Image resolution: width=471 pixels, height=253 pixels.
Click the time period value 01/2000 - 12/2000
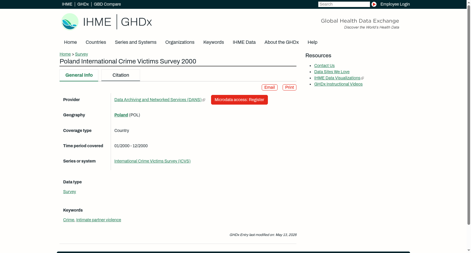point(131,146)
